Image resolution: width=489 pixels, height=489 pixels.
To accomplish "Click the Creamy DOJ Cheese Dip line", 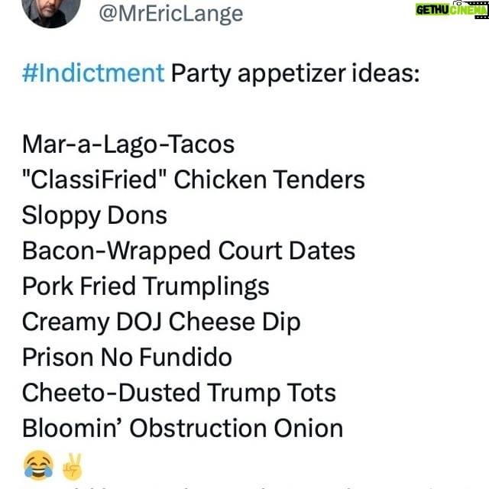I will pos(161,322).
